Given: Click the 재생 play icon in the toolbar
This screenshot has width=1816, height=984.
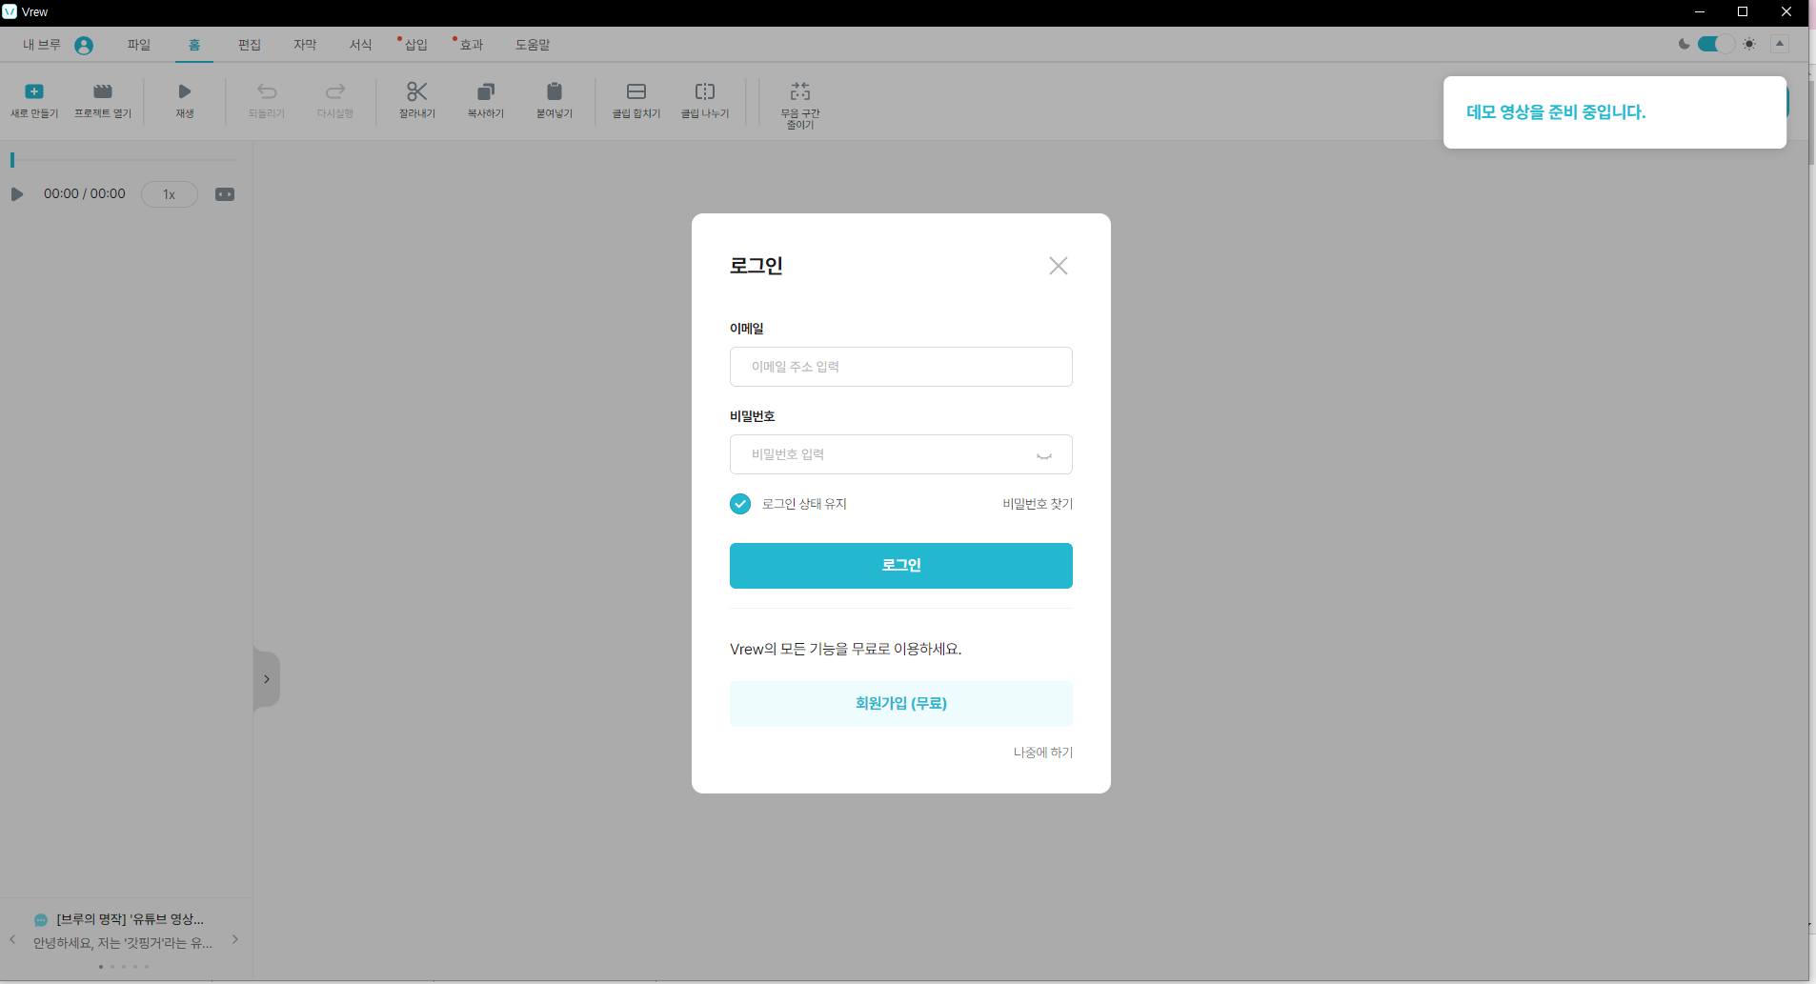Looking at the screenshot, I should pyautogui.click(x=185, y=91).
